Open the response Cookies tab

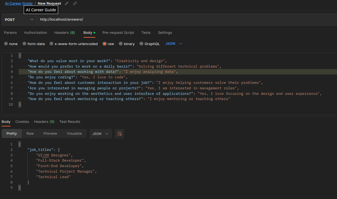pyautogui.click(x=22, y=121)
